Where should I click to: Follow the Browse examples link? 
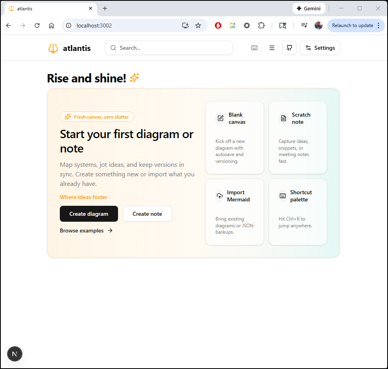pyautogui.click(x=86, y=230)
